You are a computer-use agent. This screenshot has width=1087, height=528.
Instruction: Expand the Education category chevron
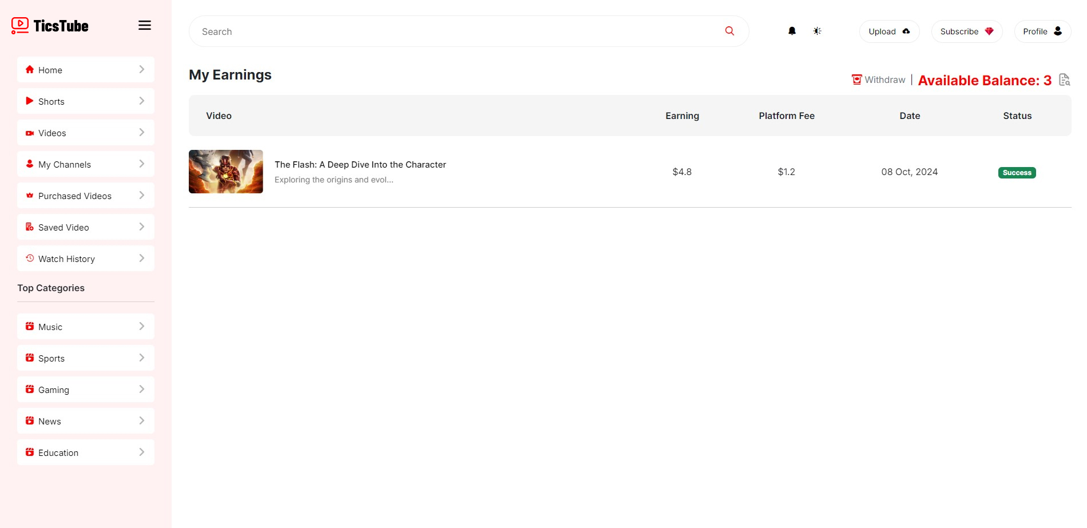(x=142, y=452)
